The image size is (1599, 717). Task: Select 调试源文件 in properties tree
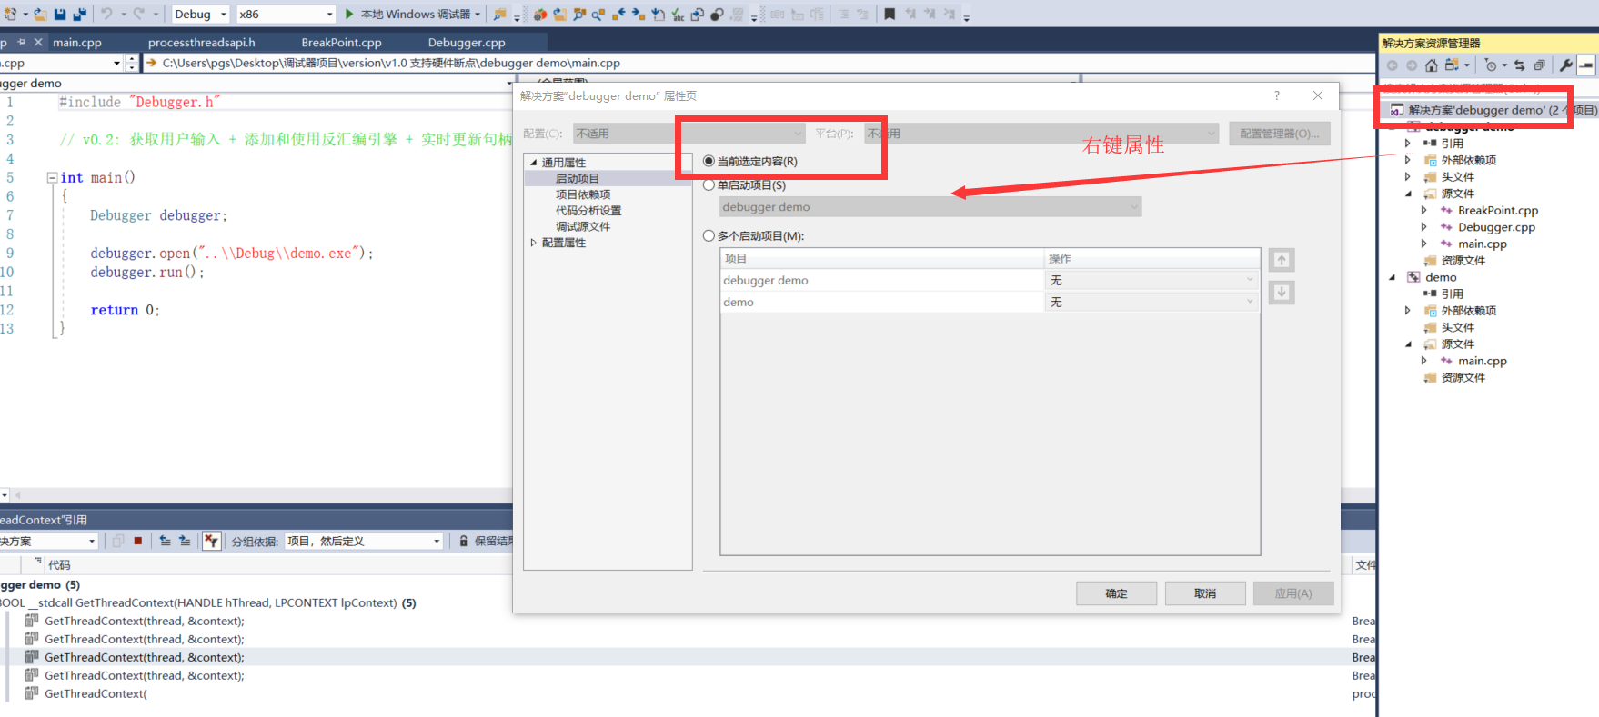(583, 226)
